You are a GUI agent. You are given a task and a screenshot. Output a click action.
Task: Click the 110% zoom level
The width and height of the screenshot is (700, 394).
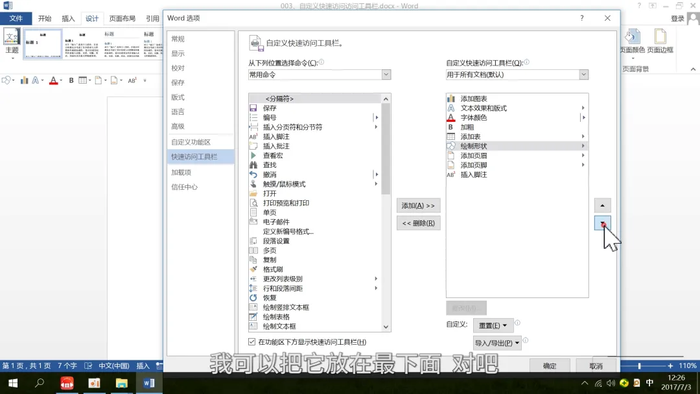pyautogui.click(x=688, y=366)
